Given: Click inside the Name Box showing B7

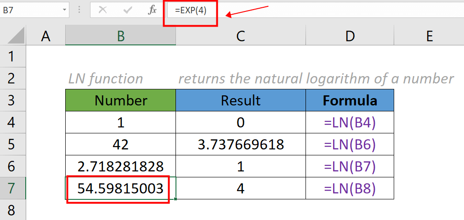Looking at the screenshot, I should pyautogui.click(x=28, y=10).
